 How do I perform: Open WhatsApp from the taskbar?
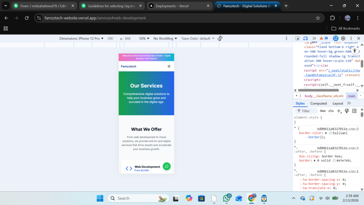(226, 198)
